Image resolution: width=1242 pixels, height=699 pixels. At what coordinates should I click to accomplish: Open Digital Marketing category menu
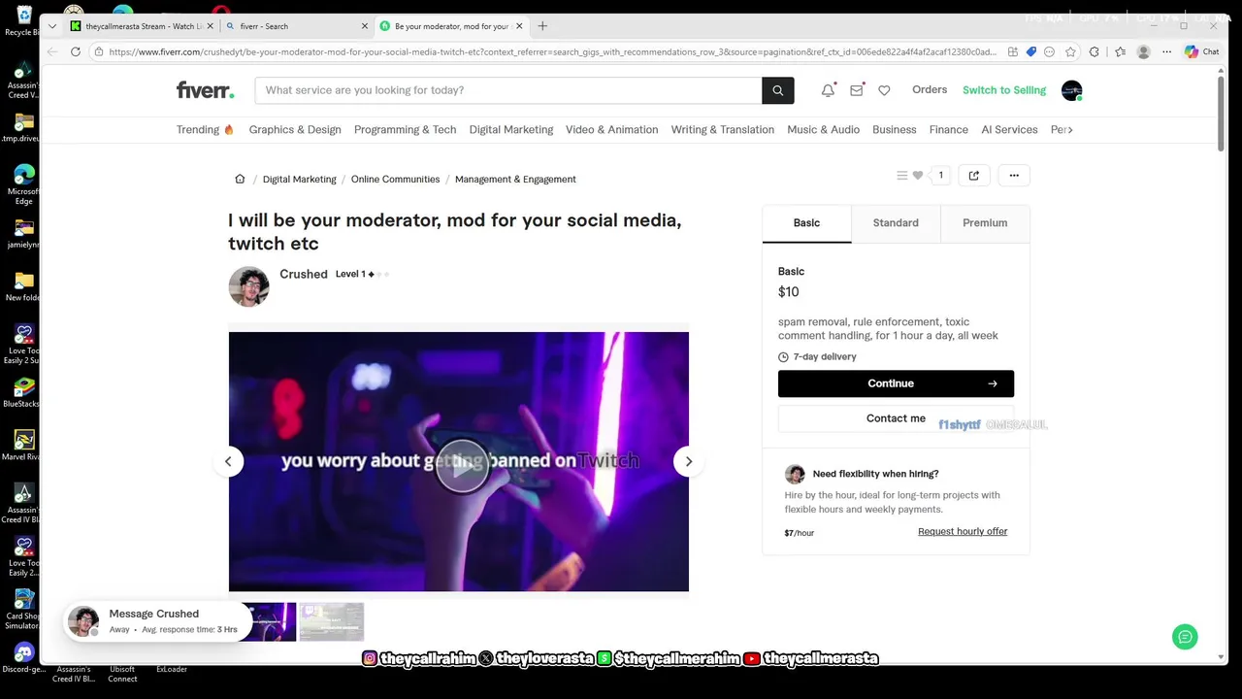511,129
